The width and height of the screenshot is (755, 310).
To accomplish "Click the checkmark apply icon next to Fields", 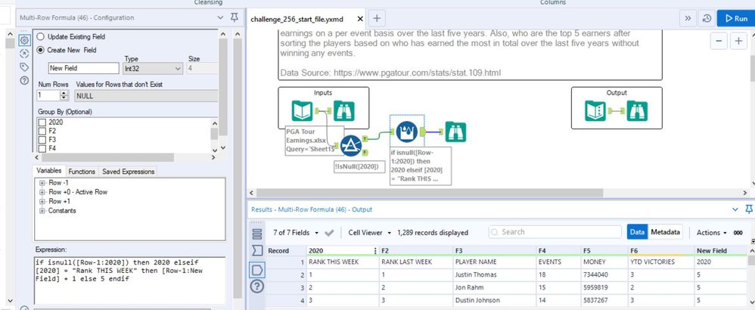I will (x=329, y=233).
